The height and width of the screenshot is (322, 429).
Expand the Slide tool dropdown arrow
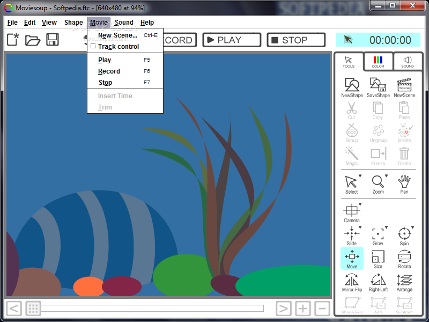(x=360, y=228)
